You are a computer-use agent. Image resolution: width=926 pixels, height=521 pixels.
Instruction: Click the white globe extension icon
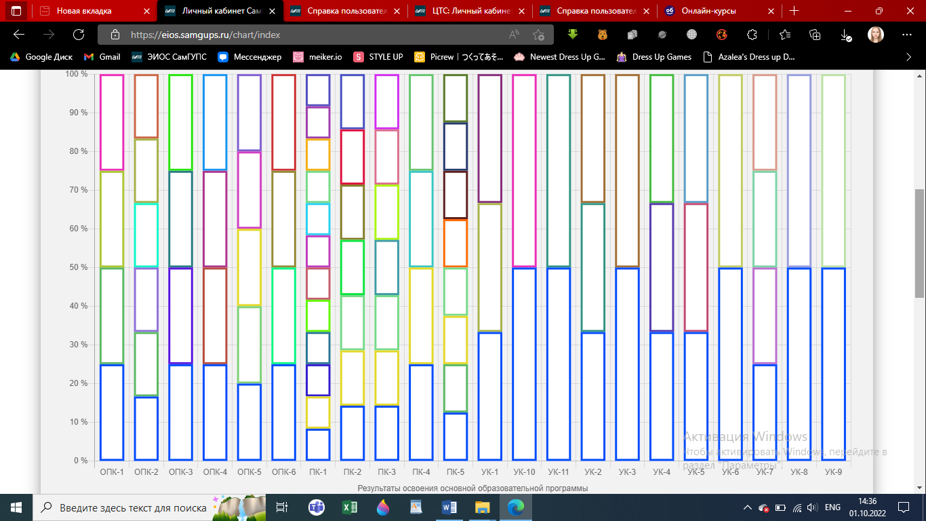(x=692, y=35)
